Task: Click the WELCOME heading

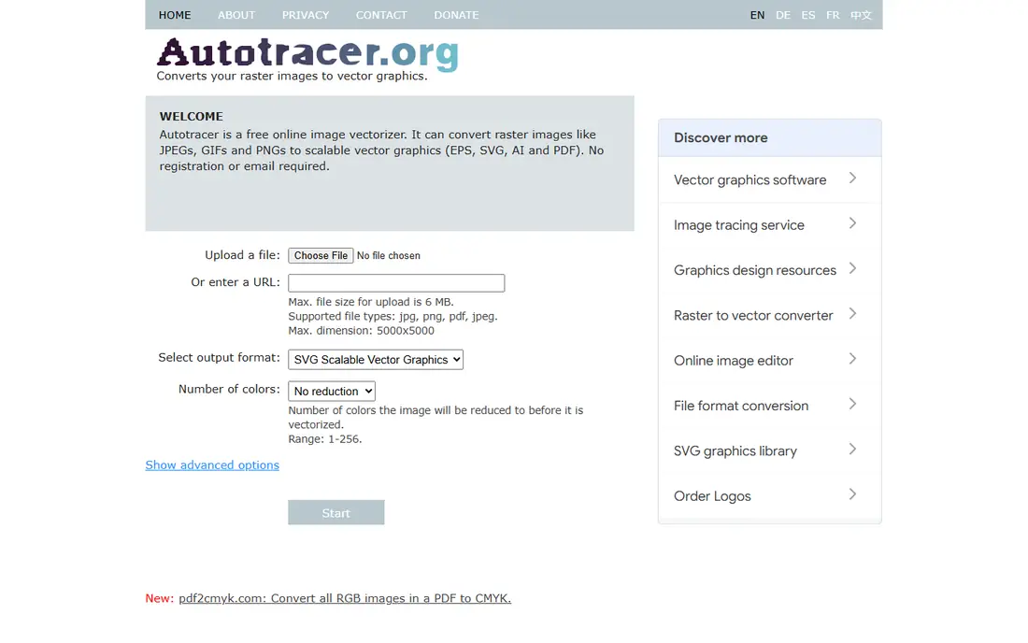Action: pyautogui.click(x=192, y=117)
